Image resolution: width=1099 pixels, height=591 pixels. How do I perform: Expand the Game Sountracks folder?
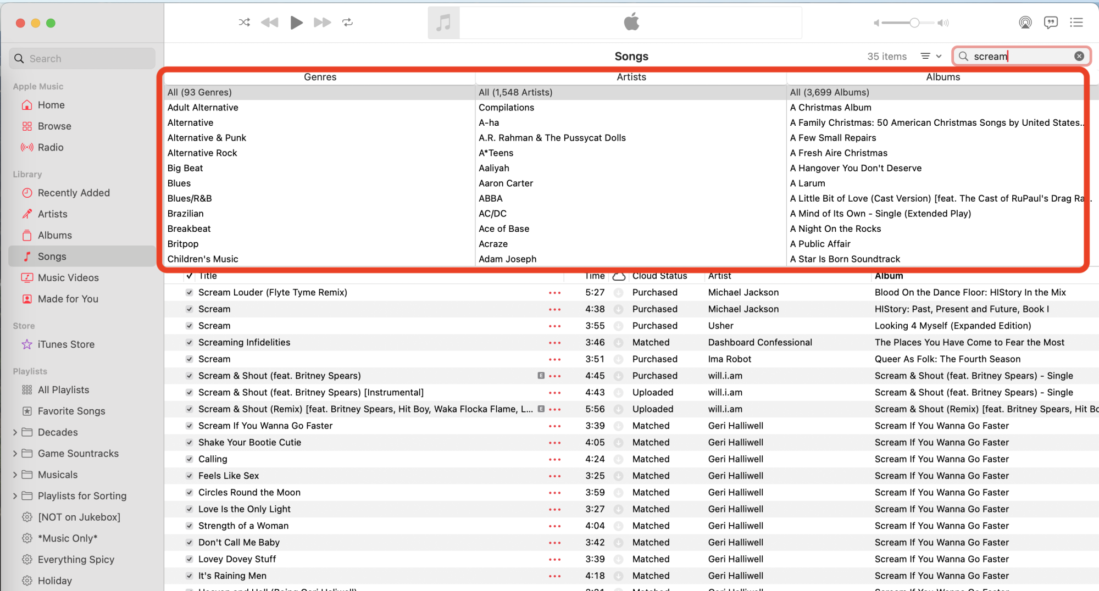pos(15,454)
